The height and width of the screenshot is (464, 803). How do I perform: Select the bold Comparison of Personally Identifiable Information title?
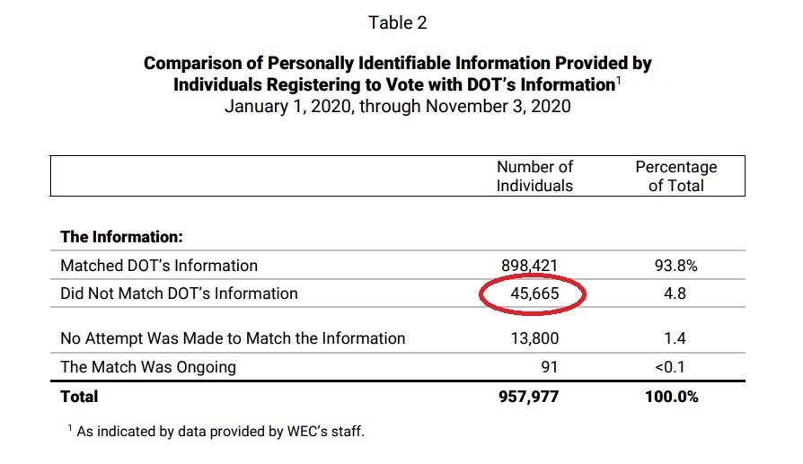[x=398, y=74]
